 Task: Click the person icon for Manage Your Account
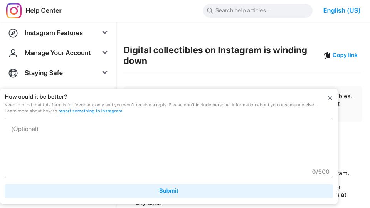point(13,53)
